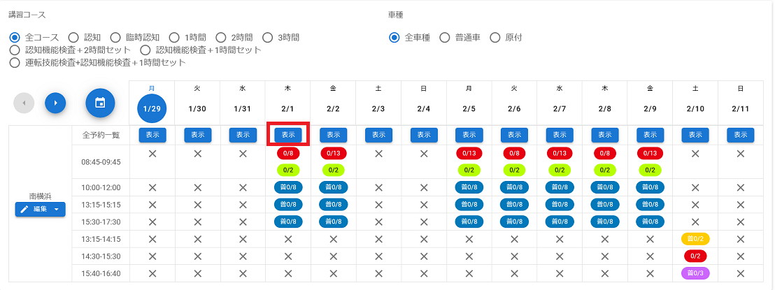Click the X mark for 2/3 at 10:00-12:00
The image size is (775, 290).
point(378,187)
